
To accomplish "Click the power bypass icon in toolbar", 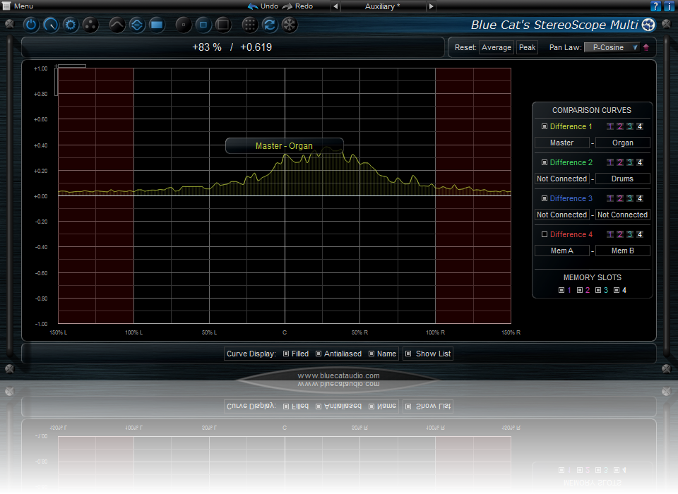I will pyautogui.click(x=31, y=25).
